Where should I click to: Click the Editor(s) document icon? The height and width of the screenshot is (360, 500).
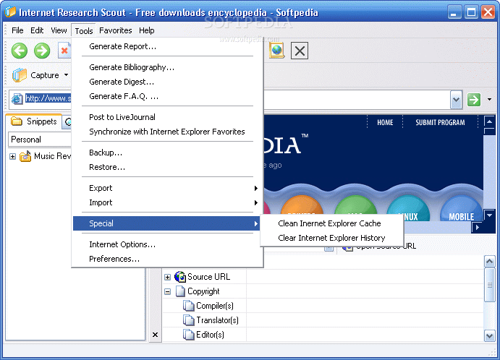tap(189, 335)
